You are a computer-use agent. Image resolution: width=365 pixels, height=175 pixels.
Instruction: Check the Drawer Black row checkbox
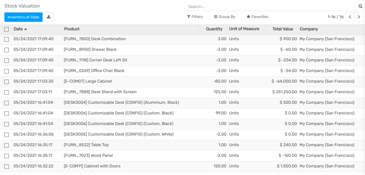tap(6, 50)
